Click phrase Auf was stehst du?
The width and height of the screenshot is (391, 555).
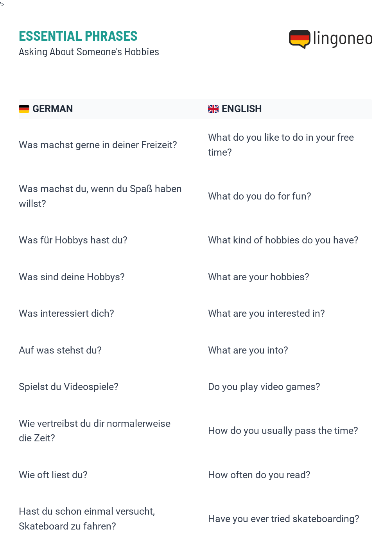point(60,350)
